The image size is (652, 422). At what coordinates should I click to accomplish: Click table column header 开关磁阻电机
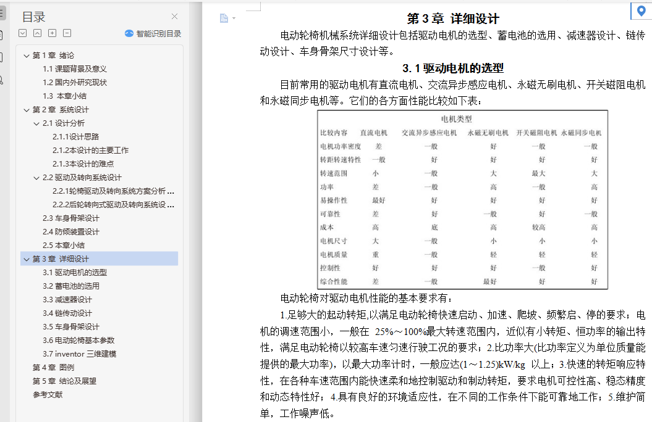[x=537, y=133]
